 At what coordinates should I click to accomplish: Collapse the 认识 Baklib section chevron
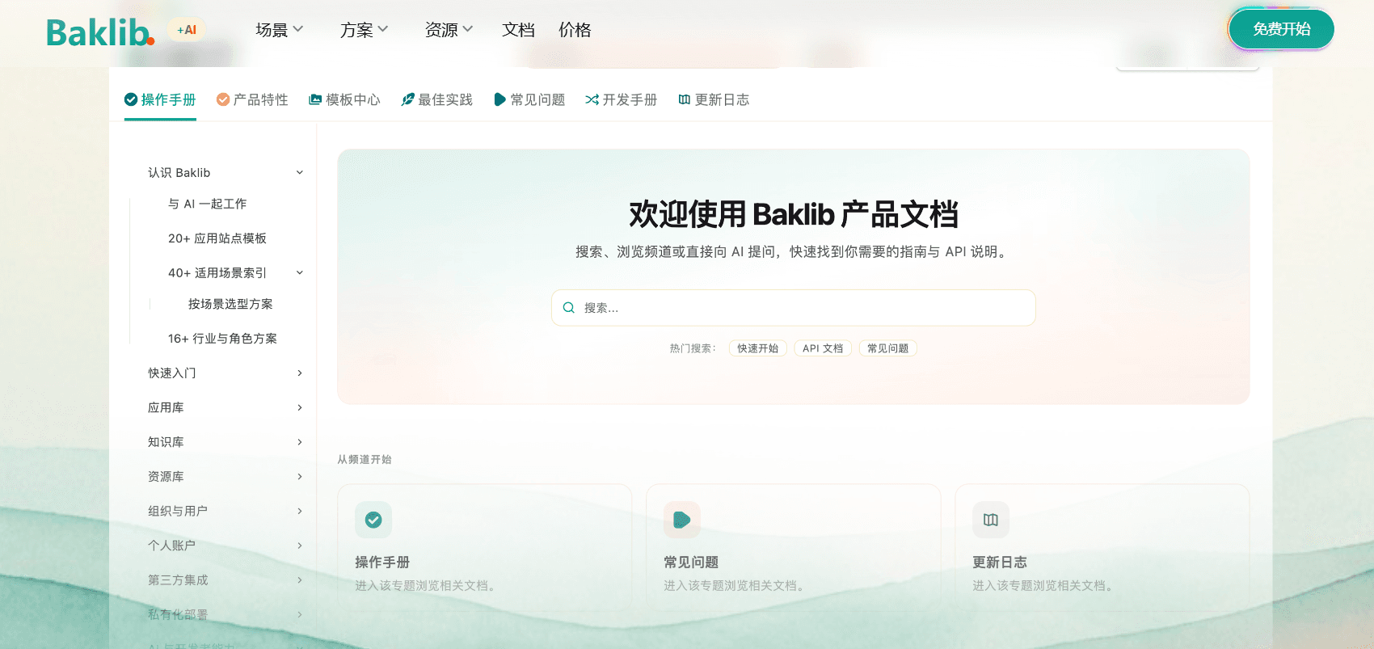(300, 173)
